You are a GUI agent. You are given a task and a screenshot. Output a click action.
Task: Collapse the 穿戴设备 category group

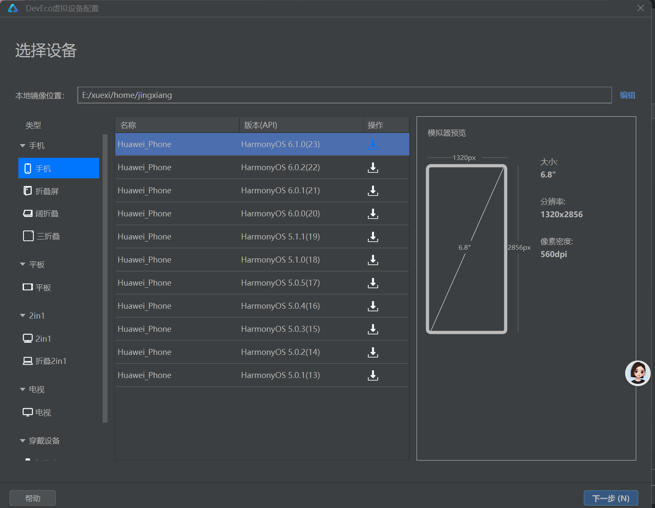tap(23, 440)
